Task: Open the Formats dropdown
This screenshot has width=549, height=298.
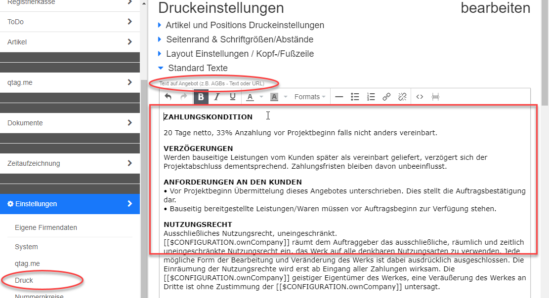Action: tap(309, 97)
